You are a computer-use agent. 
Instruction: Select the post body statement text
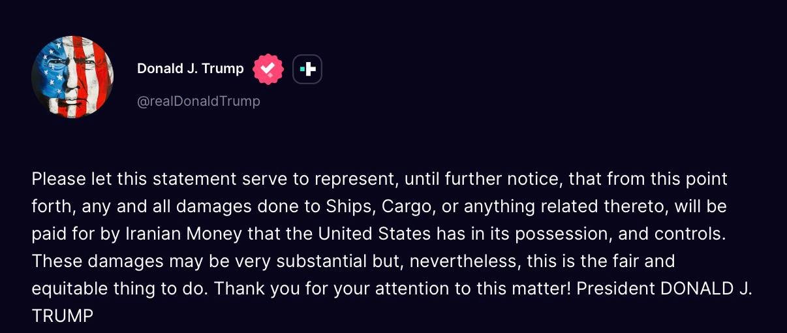point(392,247)
